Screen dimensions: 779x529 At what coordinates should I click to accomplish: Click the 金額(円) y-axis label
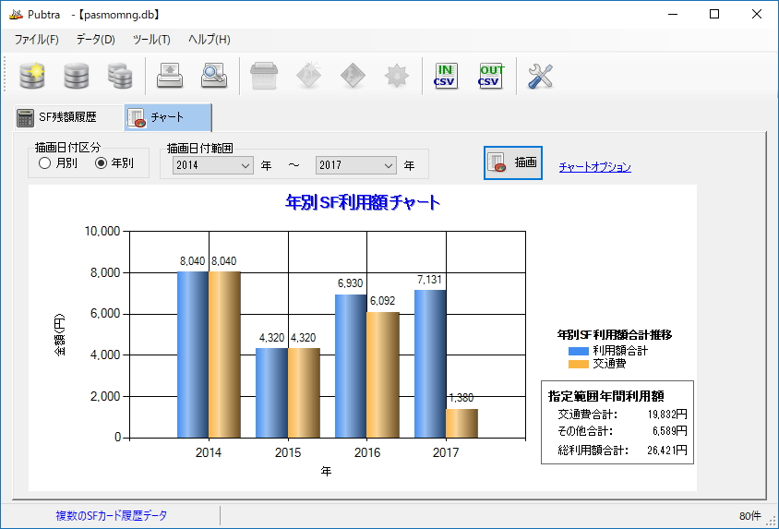[x=60, y=335]
